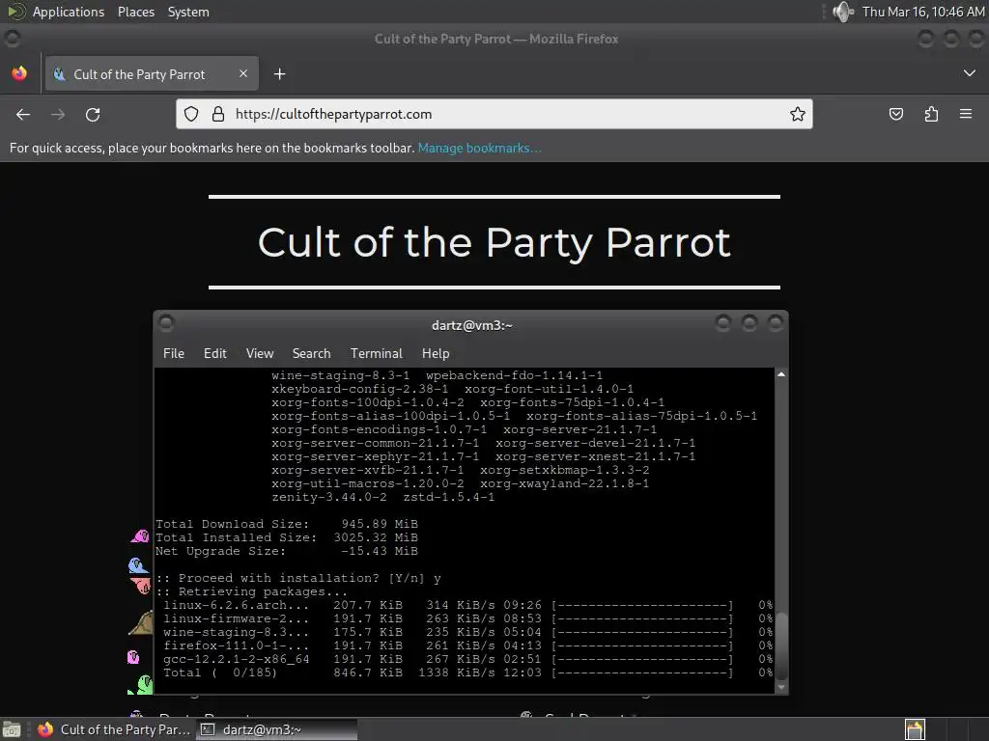Expand the list all tabs chevron
Viewport: 989px width, 741px height.
970,73
